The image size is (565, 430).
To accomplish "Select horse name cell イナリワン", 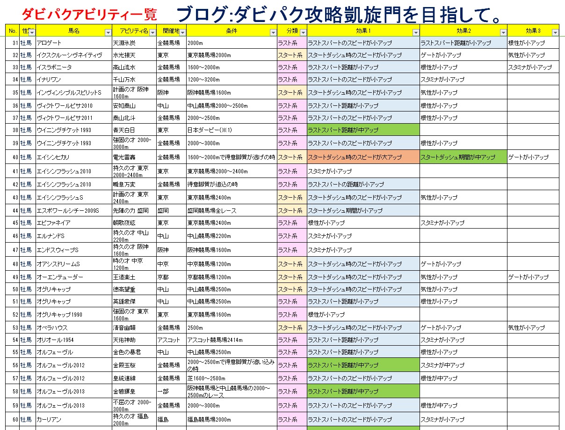I will pyautogui.click(x=74, y=79).
